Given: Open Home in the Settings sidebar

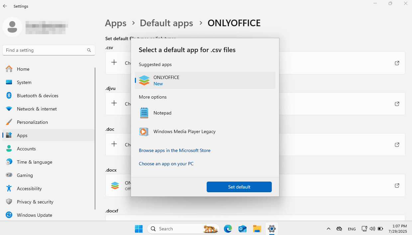Looking at the screenshot, I should pos(49,69).
